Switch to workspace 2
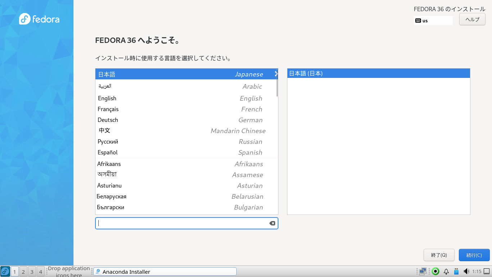This screenshot has height=277, width=492. pos(23,272)
